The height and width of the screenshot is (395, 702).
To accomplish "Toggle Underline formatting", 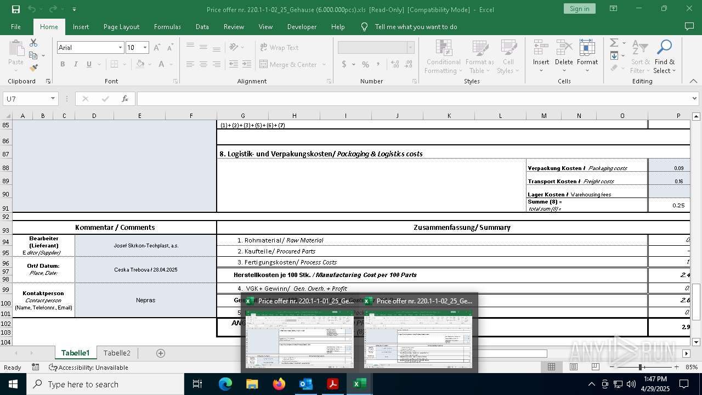I will point(89,64).
